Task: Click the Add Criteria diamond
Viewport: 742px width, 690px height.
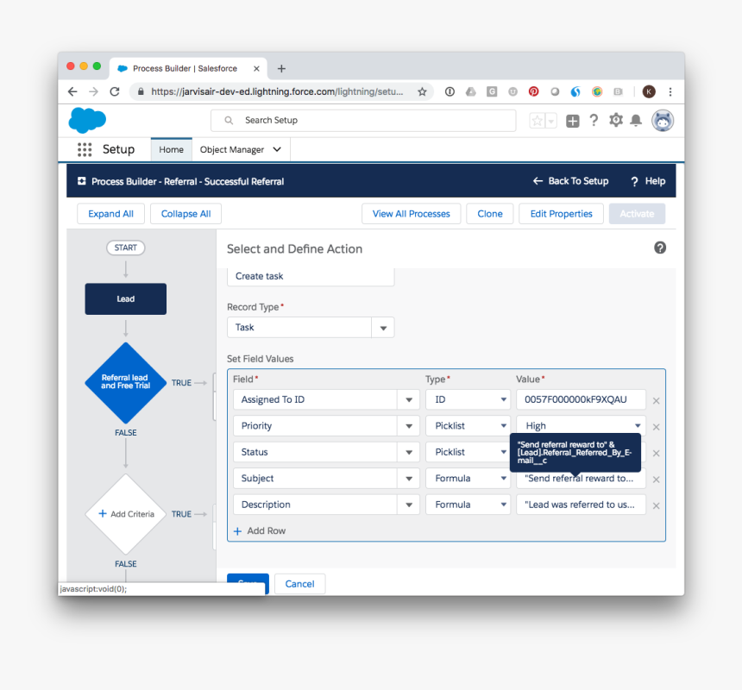Action: pos(126,514)
